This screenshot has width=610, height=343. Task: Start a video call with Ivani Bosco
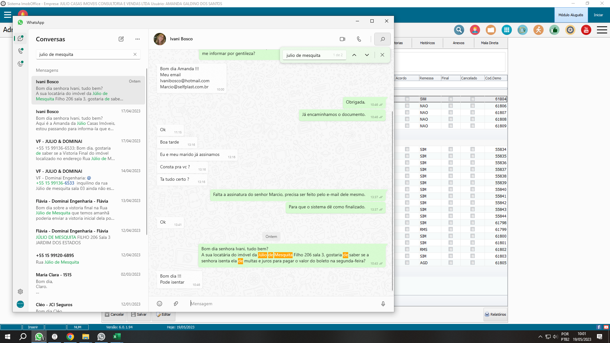click(342, 39)
